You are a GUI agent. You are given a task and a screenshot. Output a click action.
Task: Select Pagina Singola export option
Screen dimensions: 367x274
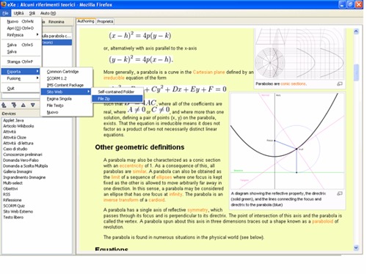[x=67, y=99]
